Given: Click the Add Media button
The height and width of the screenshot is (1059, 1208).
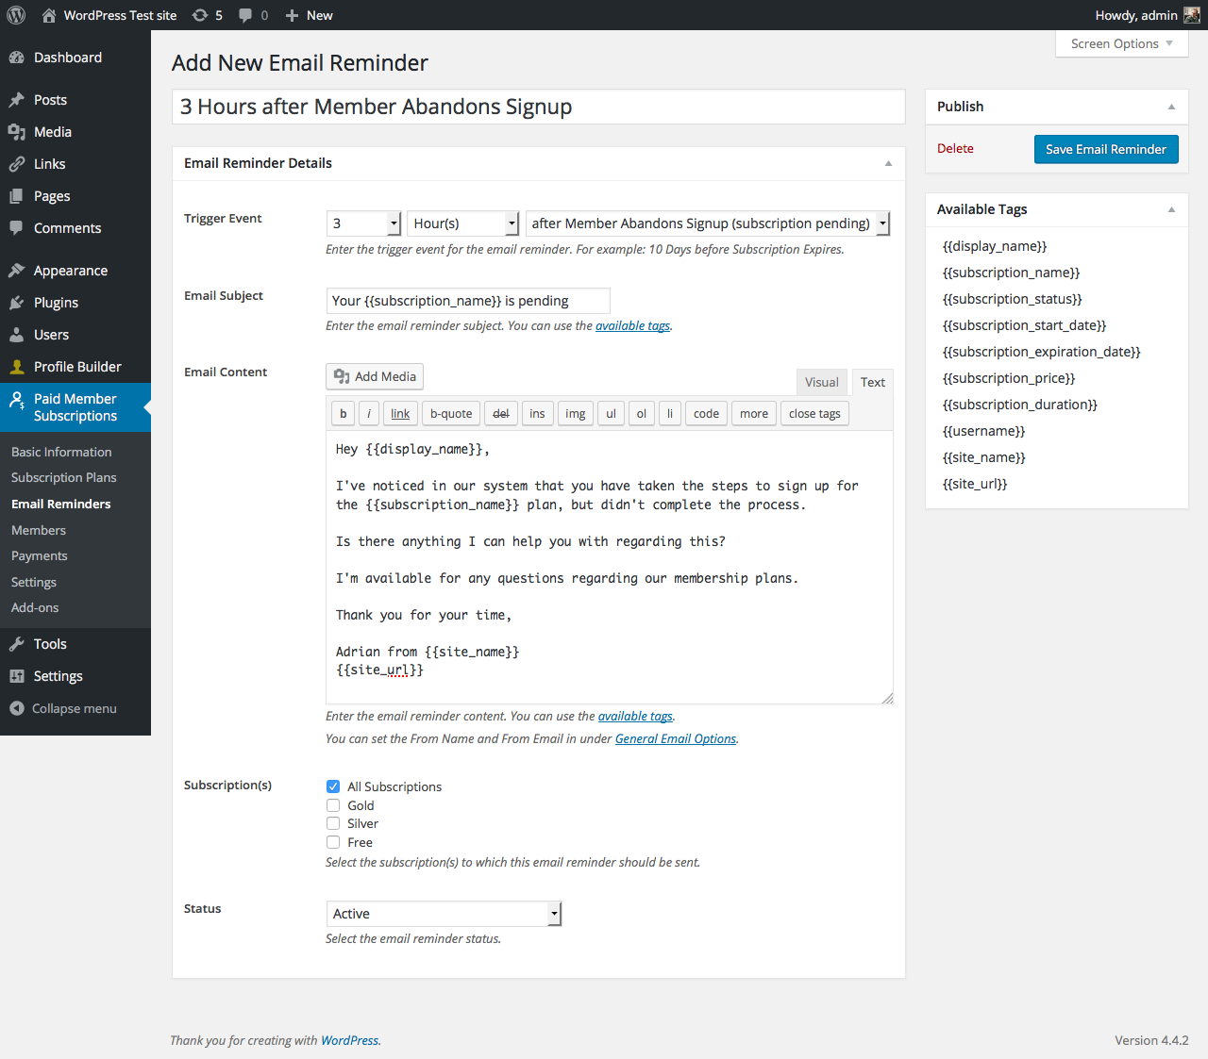Looking at the screenshot, I should (375, 376).
